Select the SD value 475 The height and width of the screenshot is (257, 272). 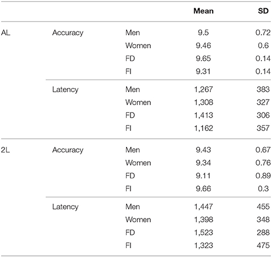coord(263,245)
